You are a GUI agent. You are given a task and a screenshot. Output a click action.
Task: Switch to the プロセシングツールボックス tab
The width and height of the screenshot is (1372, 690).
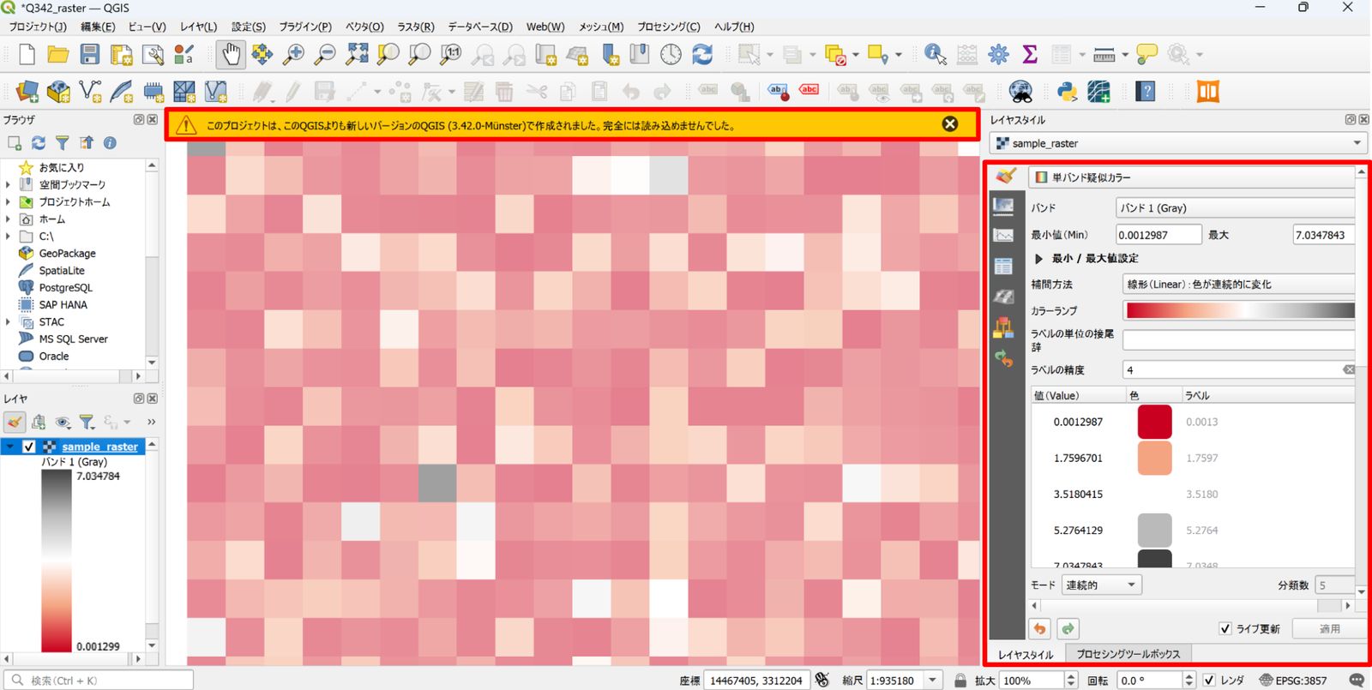pos(1128,654)
